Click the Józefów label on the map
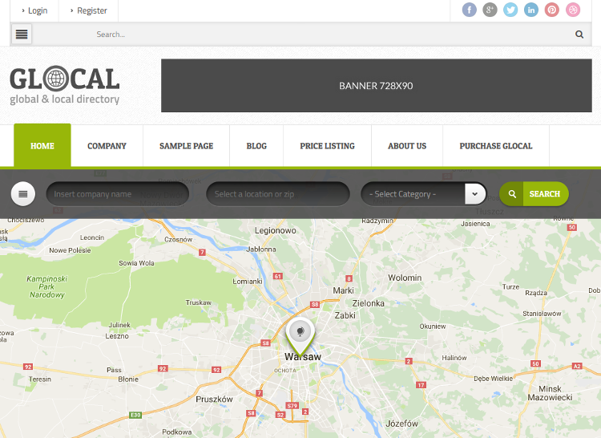601x438 pixels. [401, 424]
